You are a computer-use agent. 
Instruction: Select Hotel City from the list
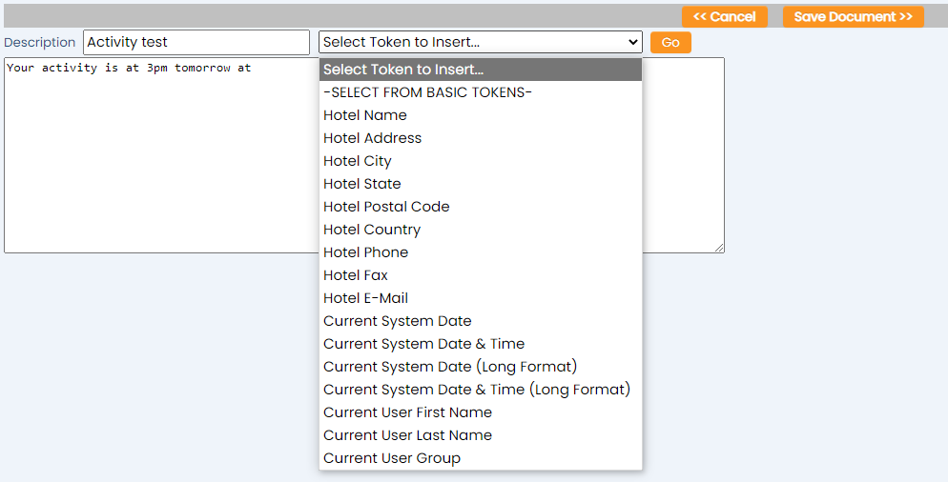[x=481, y=161]
